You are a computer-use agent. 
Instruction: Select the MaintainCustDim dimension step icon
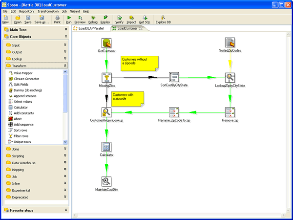(x=106, y=181)
